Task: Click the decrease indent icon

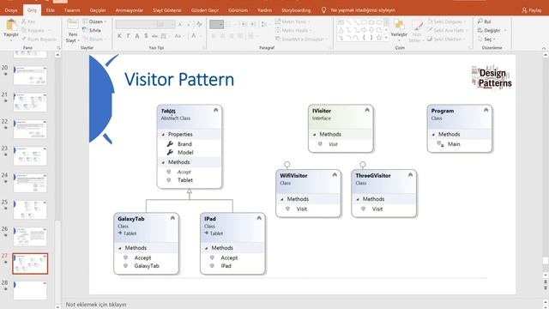Action: (244, 25)
